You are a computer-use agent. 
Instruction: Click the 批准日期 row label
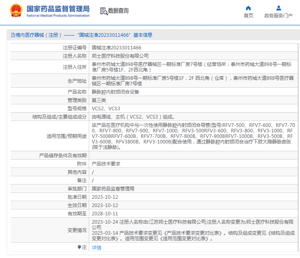(x=77, y=197)
